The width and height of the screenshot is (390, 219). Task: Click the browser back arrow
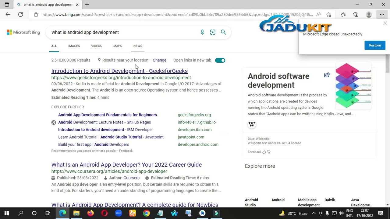pyautogui.click(x=8, y=15)
